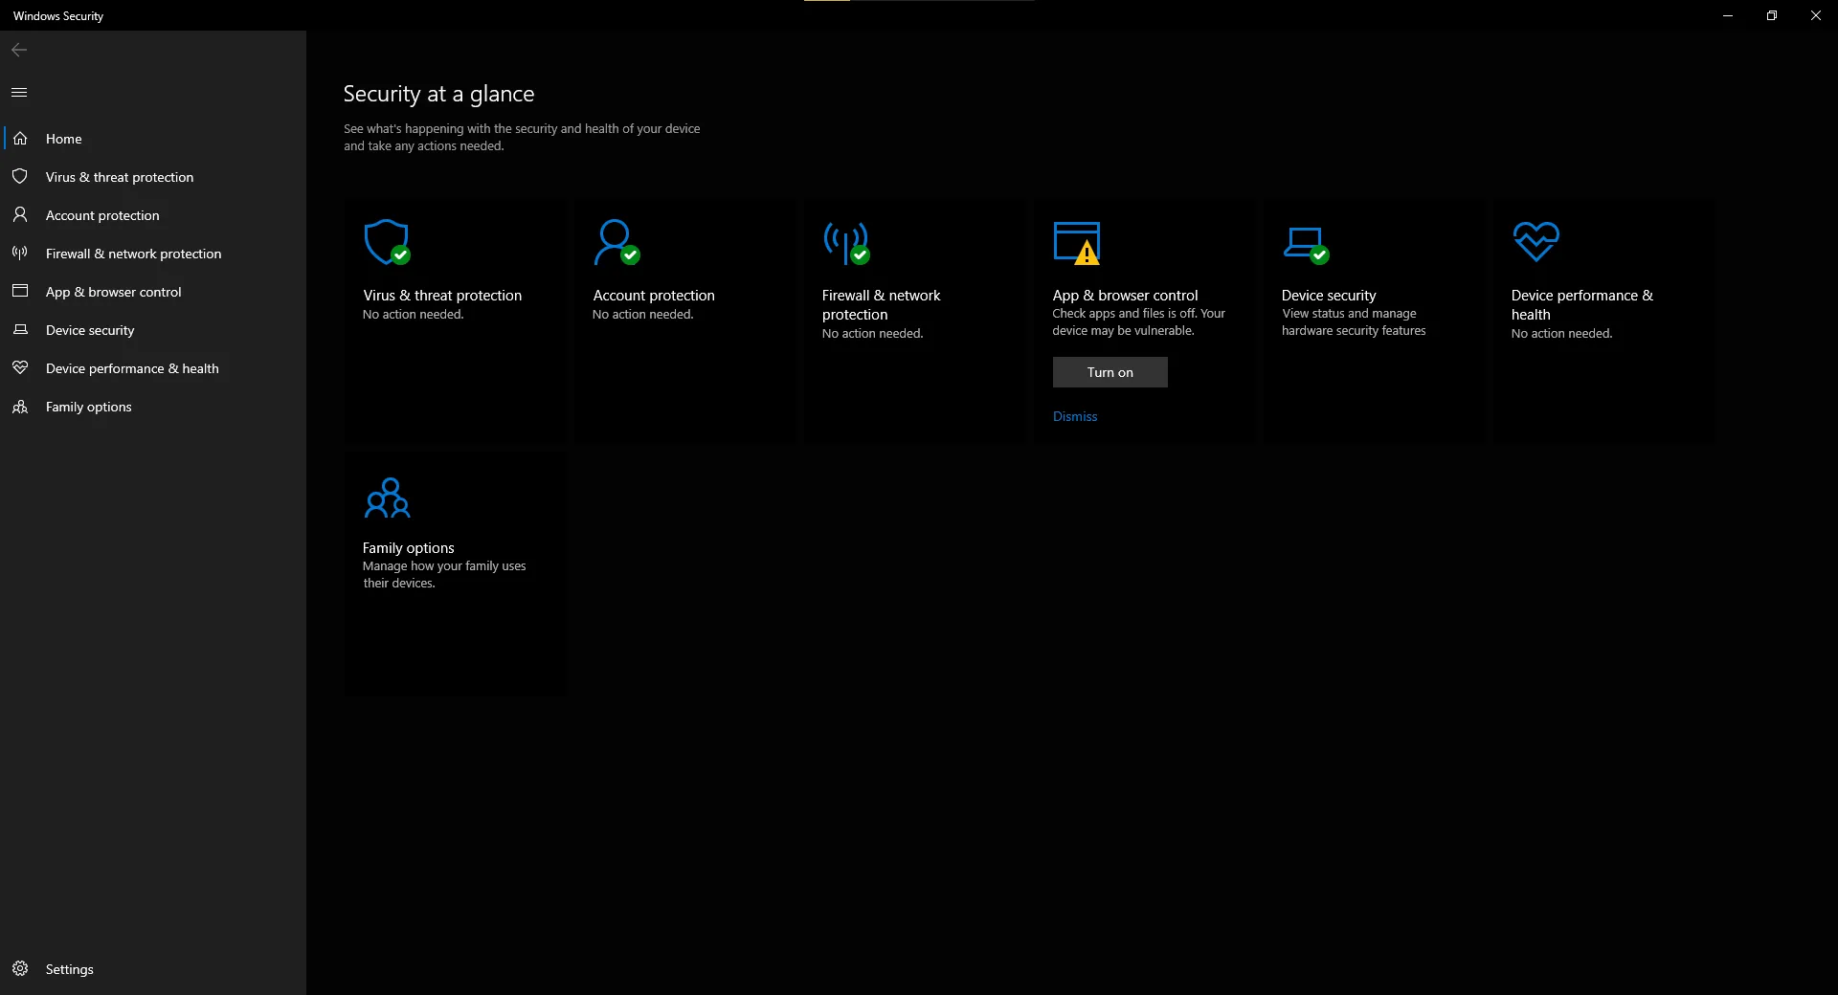The image size is (1838, 995).
Task: Click 'View status and manage hardware security' text
Action: click(1354, 321)
